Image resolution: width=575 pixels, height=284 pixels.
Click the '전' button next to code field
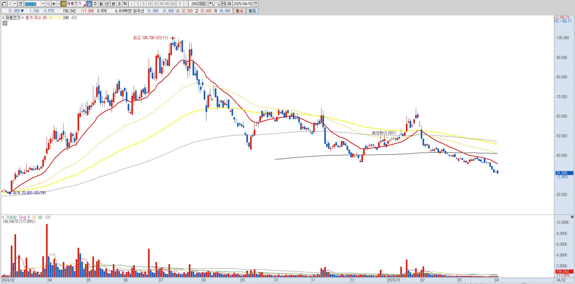click(x=20, y=4)
